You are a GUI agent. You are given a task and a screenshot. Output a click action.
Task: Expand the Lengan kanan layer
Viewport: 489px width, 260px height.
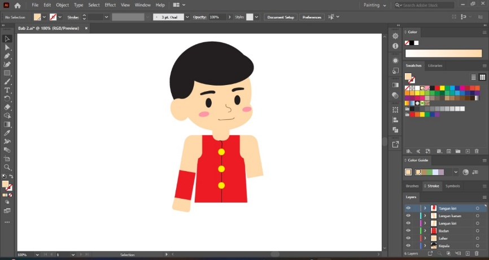coord(425,216)
